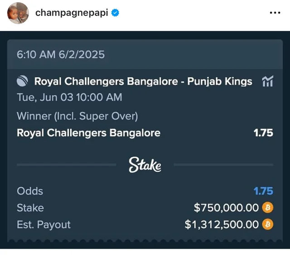Click the Stake logo

click(x=145, y=165)
